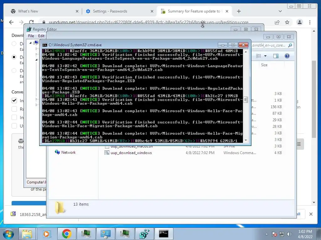Image resolution: width=321 pixels, height=240 pixels.
Task: Open Windows Explorer from the taskbar
Action: click(x=27, y=234)
